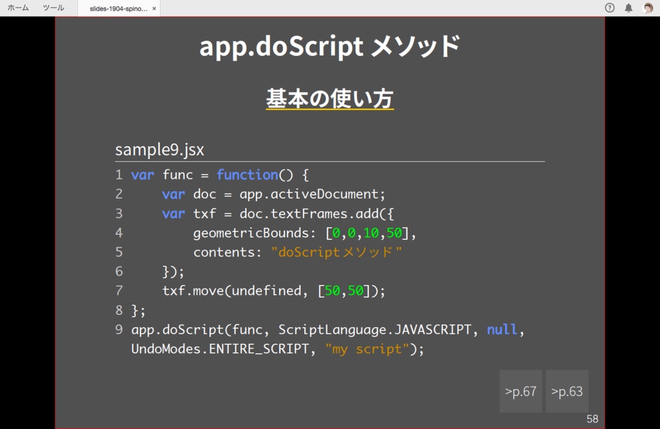This screenshot has width=660, height=429.
Task: Click the >p.63 page jump button
Action: 567,391
